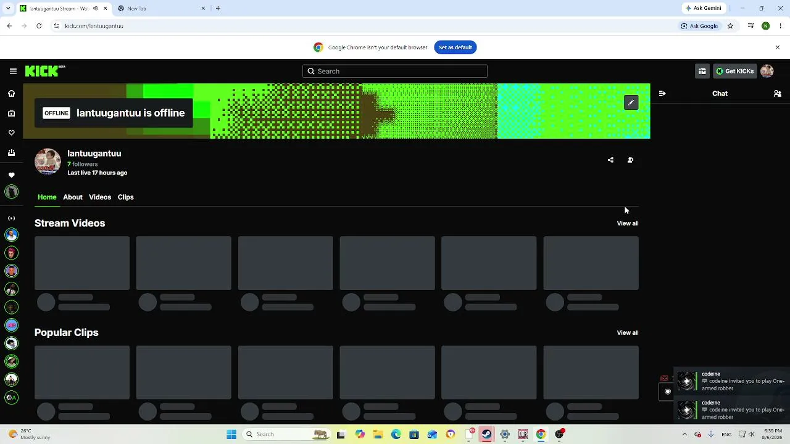Click the lantuugantuu channel name
Image resolution: width=790 pixels, height=444 pixels.
tap(94, 154)
